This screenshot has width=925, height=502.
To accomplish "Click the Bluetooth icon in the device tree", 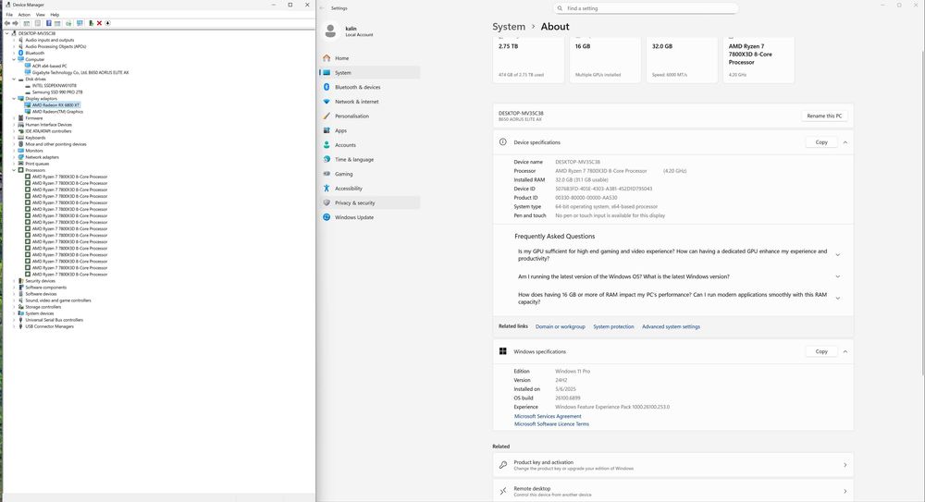I will (x=20, y=53).
